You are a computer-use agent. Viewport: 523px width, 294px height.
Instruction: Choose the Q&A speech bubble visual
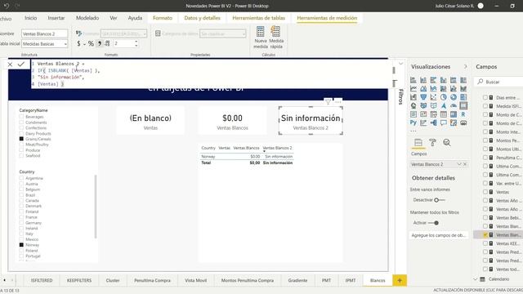[443, 122]
